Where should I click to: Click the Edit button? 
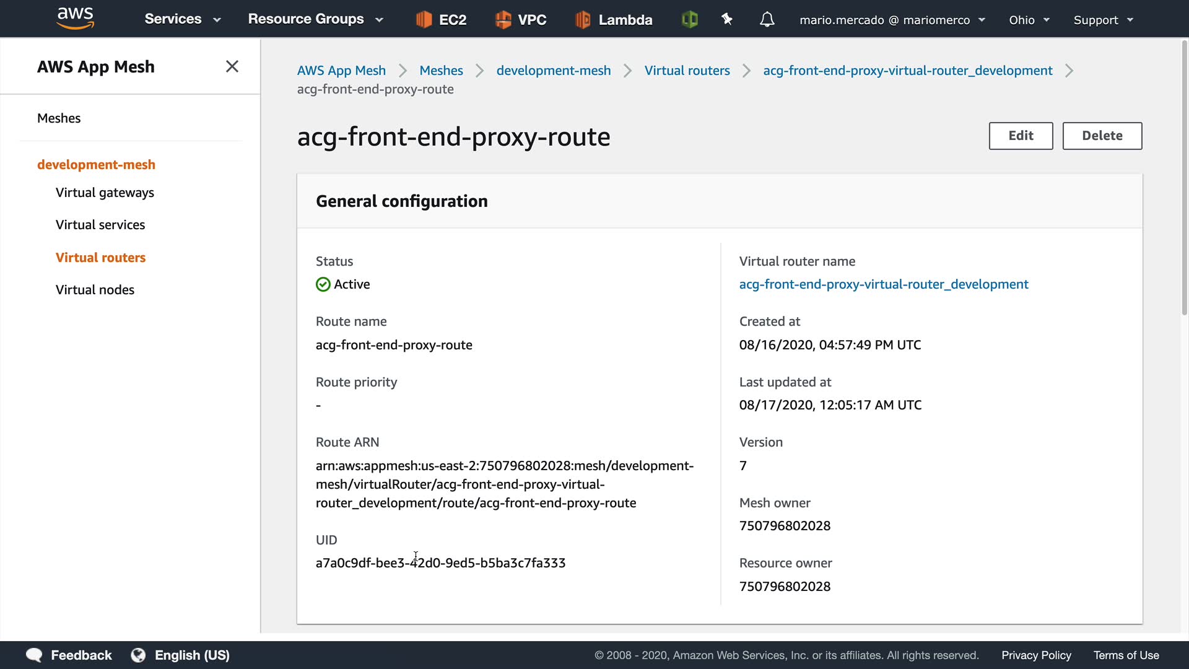1021,136
